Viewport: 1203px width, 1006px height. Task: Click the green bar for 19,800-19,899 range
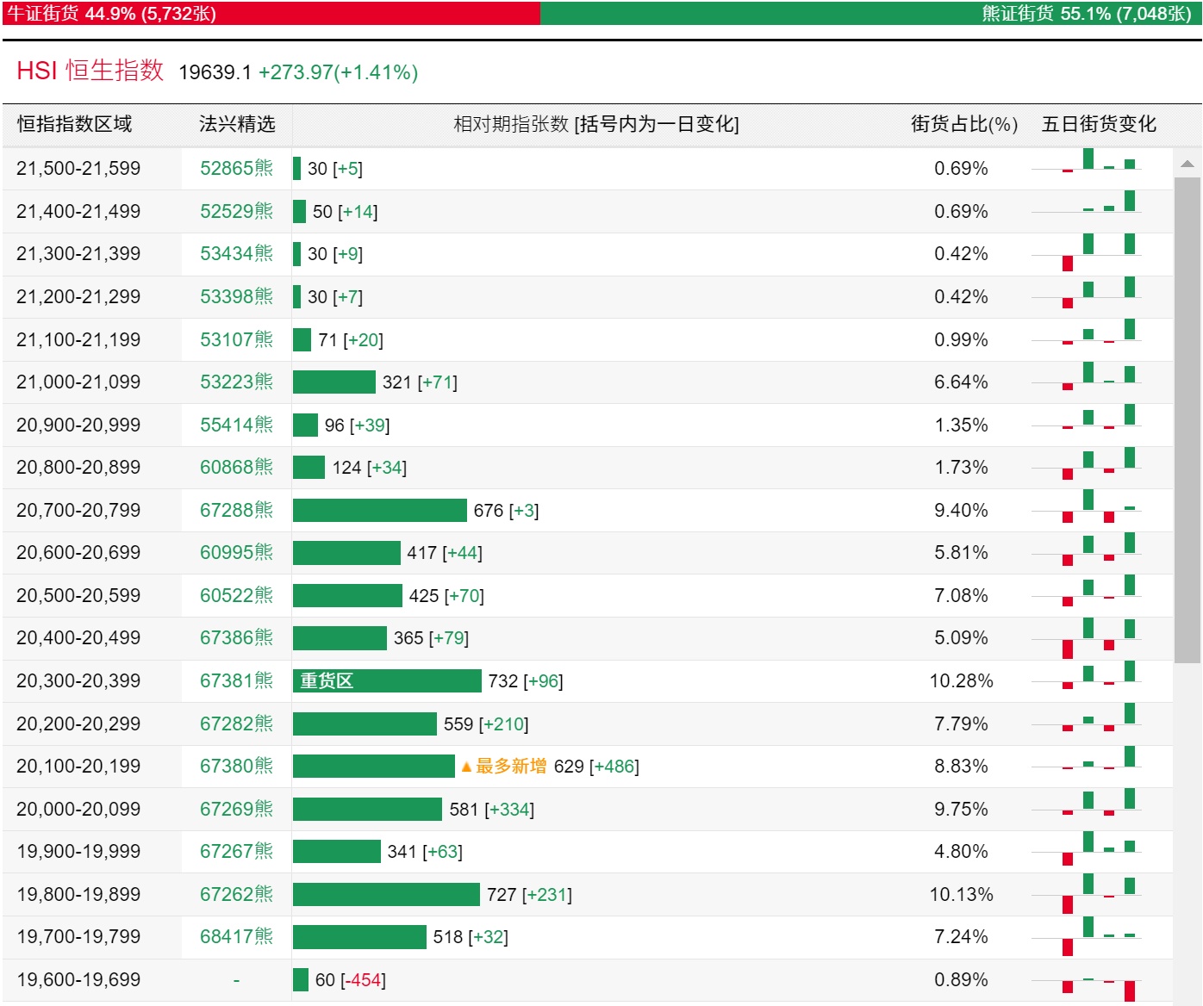pyautogui.click(x=386, y=895)
